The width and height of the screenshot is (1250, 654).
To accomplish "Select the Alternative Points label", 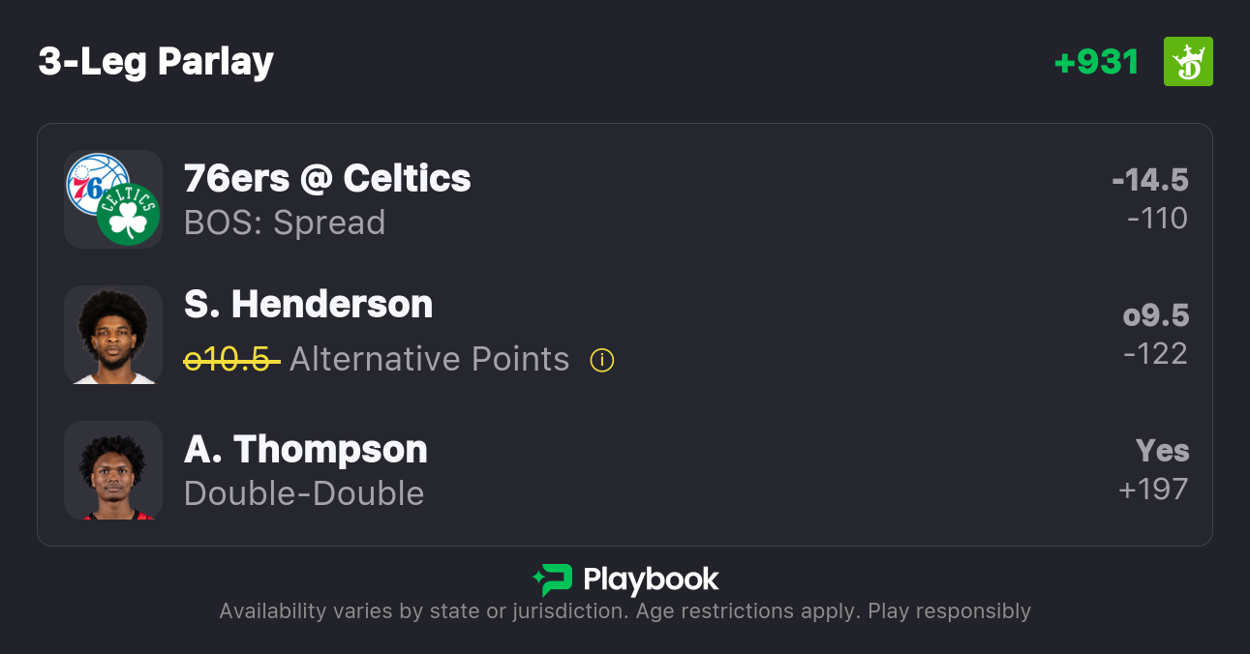I will tap(429, 359).
